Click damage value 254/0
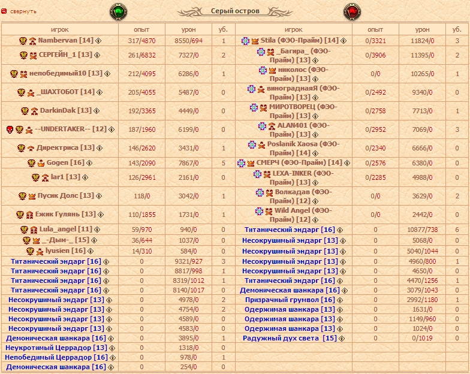The width and height of the screenshot is (470, 374). pyautogui.click(x=188, y=367)
